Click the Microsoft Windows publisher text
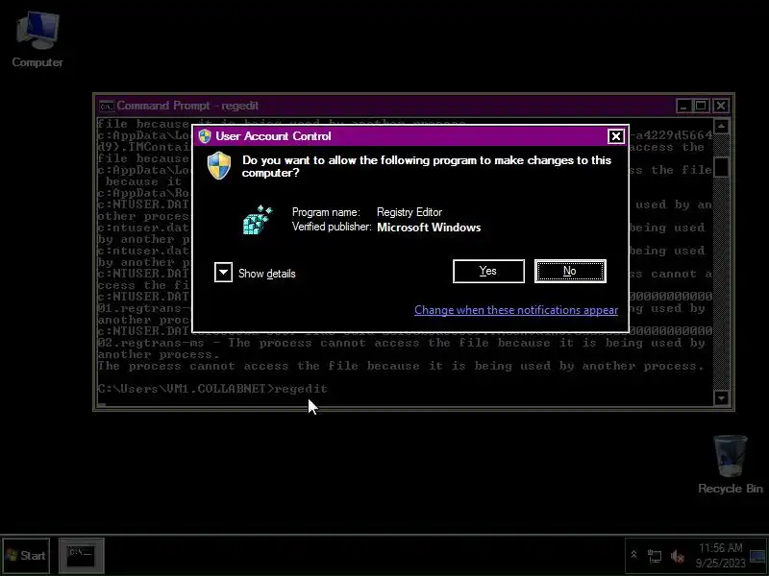Screen dimensions: 769x576 [429, 228]
